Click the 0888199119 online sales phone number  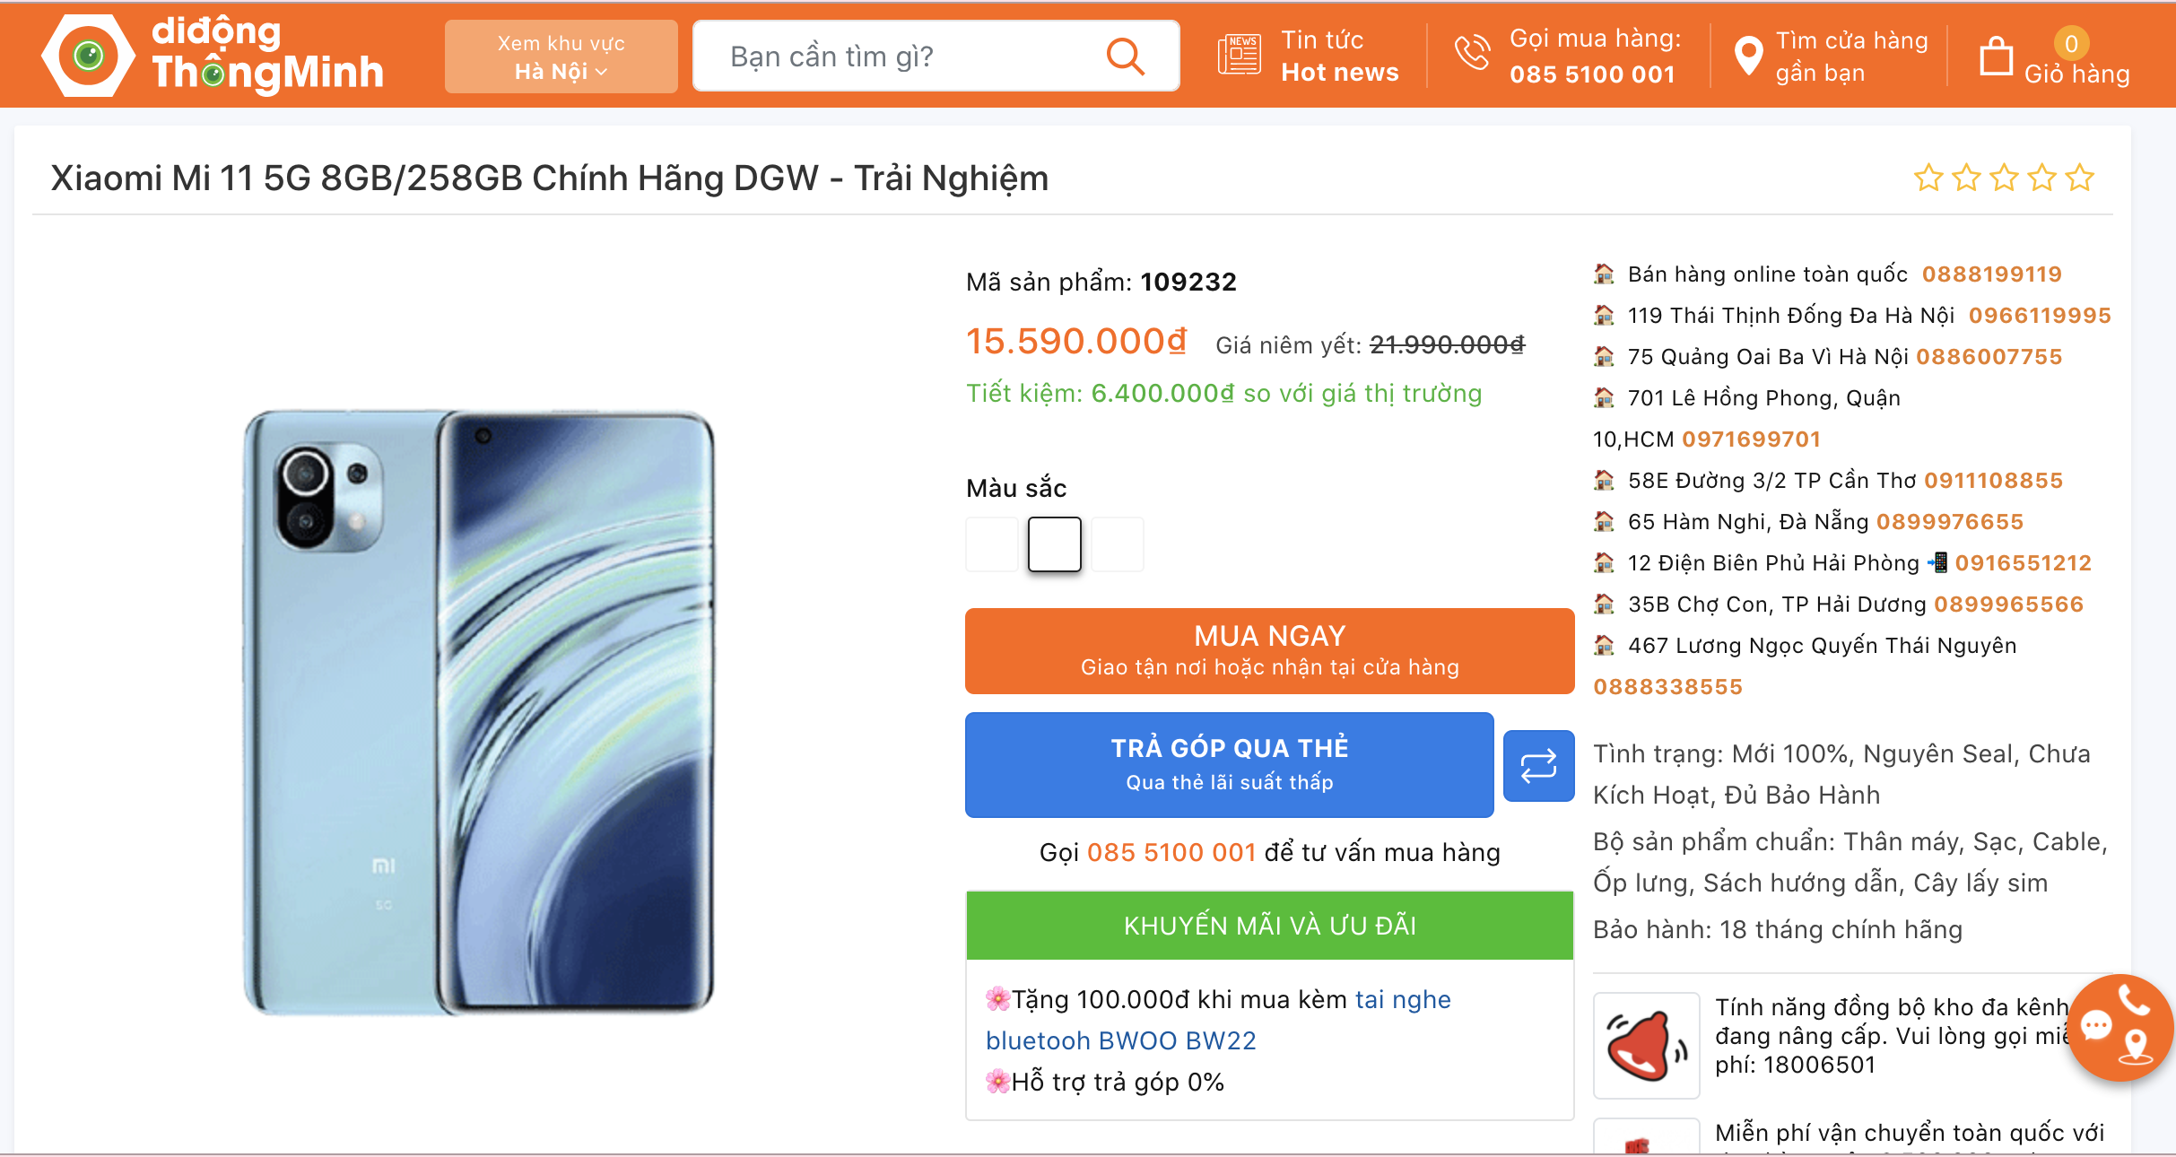click(x=1991, y=274)
